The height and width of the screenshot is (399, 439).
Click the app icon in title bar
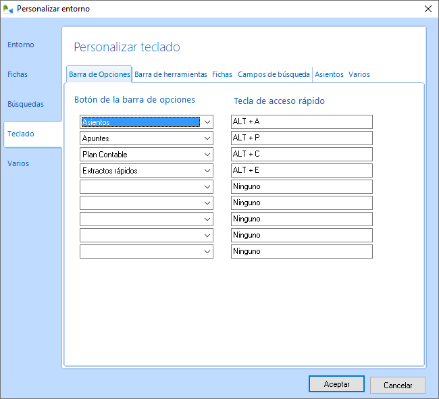[x=9, y=9]
